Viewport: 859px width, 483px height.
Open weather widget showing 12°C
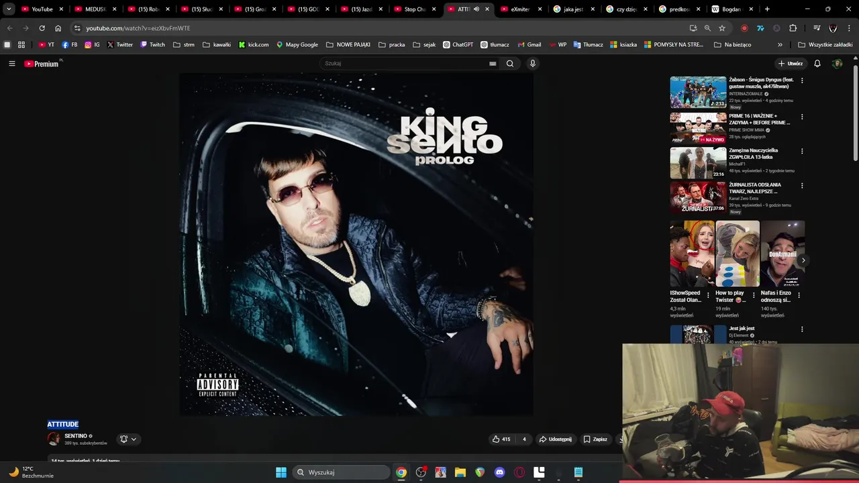pos(31,472)
